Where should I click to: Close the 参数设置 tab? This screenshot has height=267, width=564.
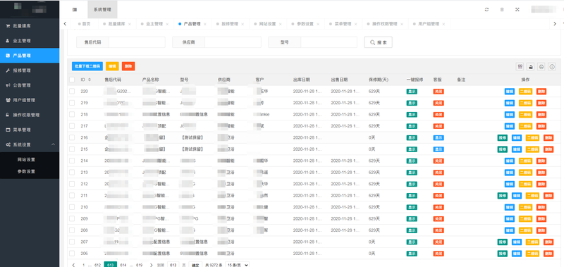(x=318, y=24)
